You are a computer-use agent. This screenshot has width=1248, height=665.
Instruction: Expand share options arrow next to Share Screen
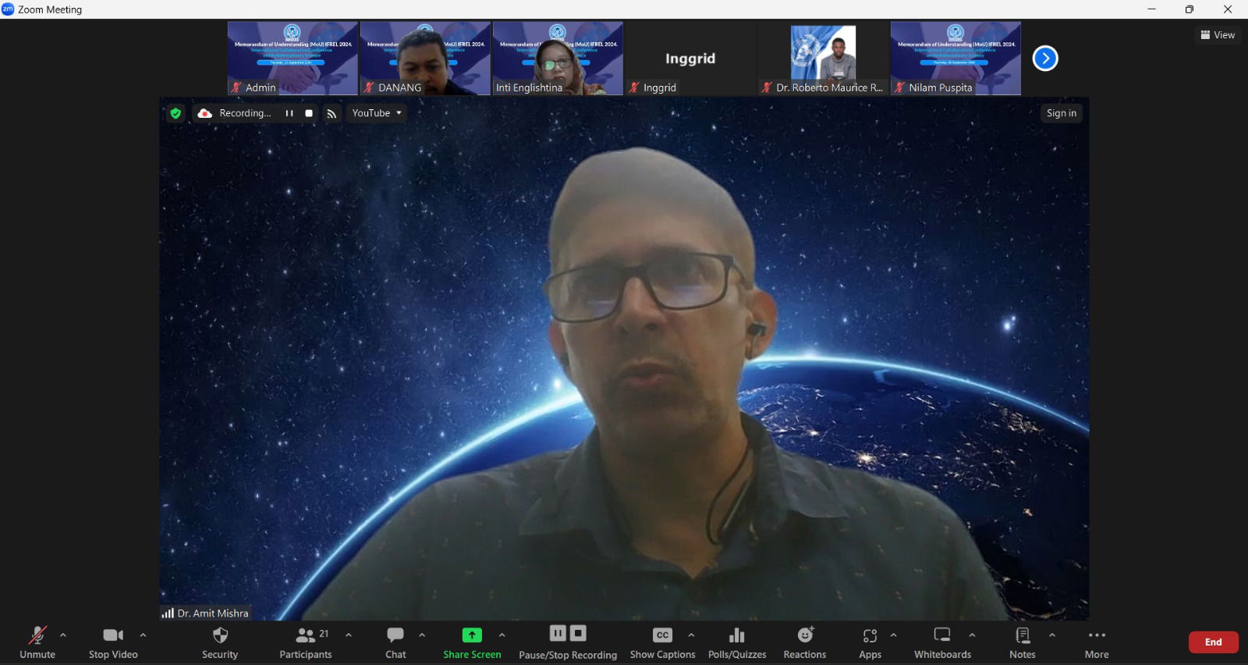(502, 635)
